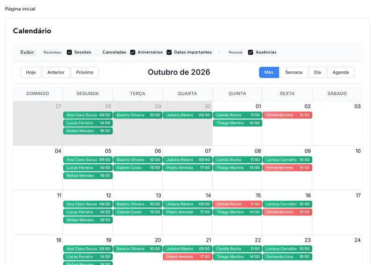
Task: Open Pedro Almeida 17:50 session on day 07
Action: [188, 167]
